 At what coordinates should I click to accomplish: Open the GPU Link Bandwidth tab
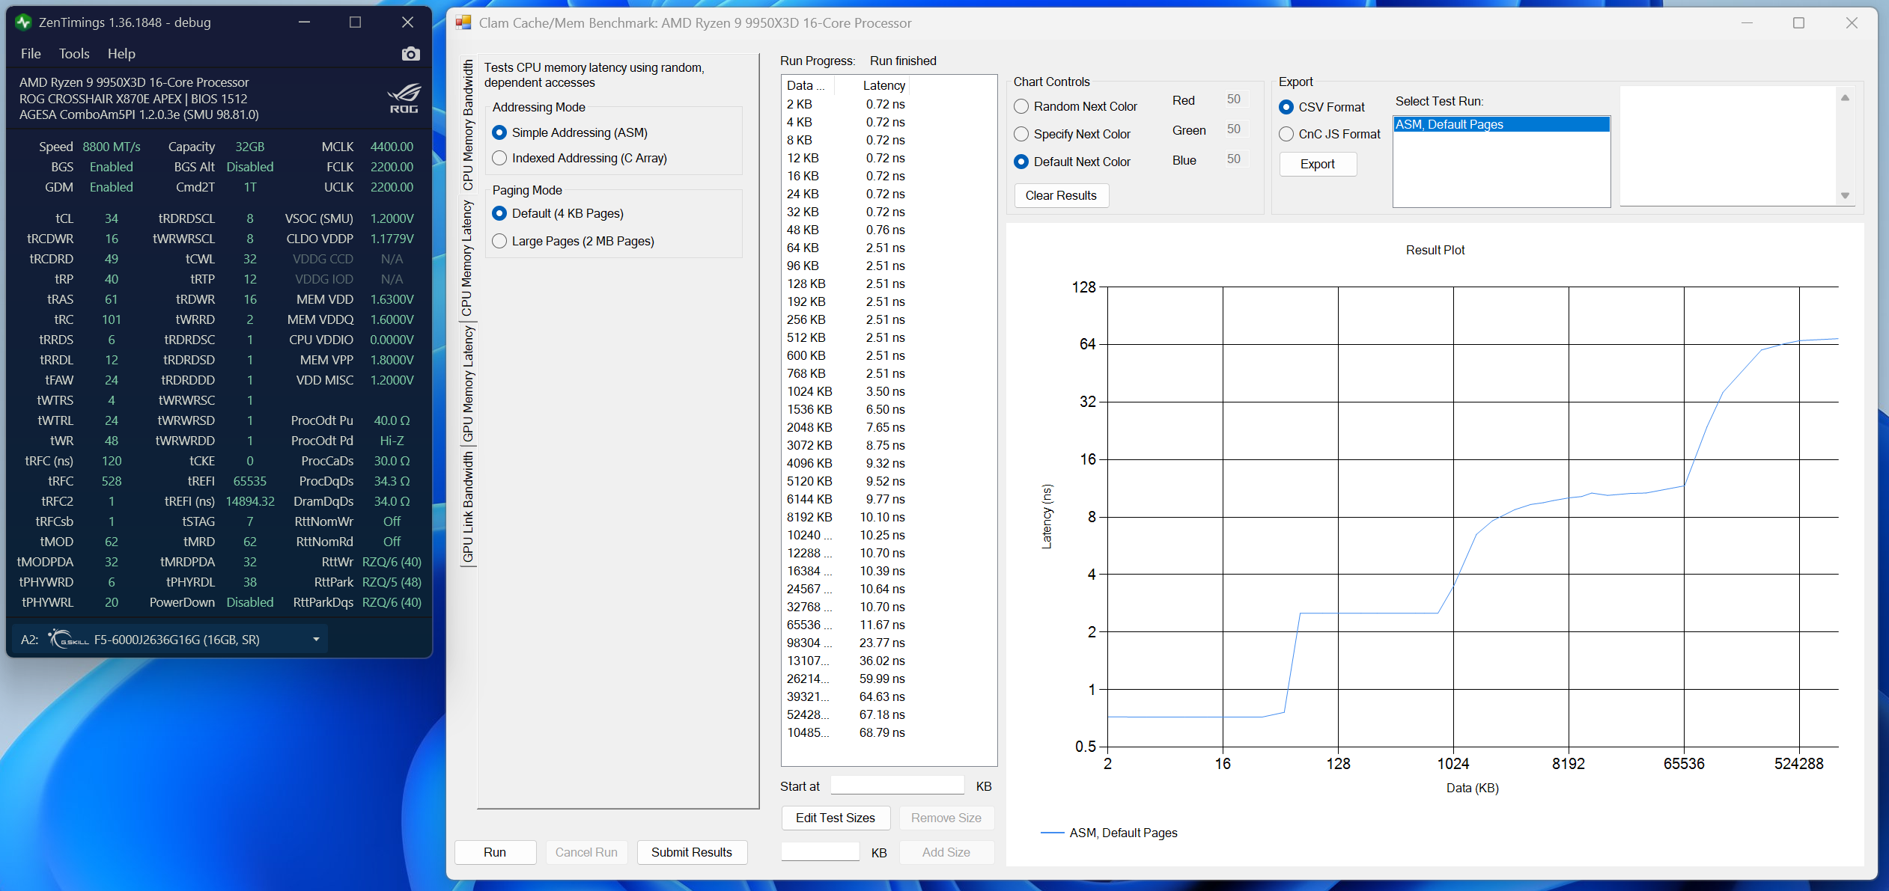[468, 506]
